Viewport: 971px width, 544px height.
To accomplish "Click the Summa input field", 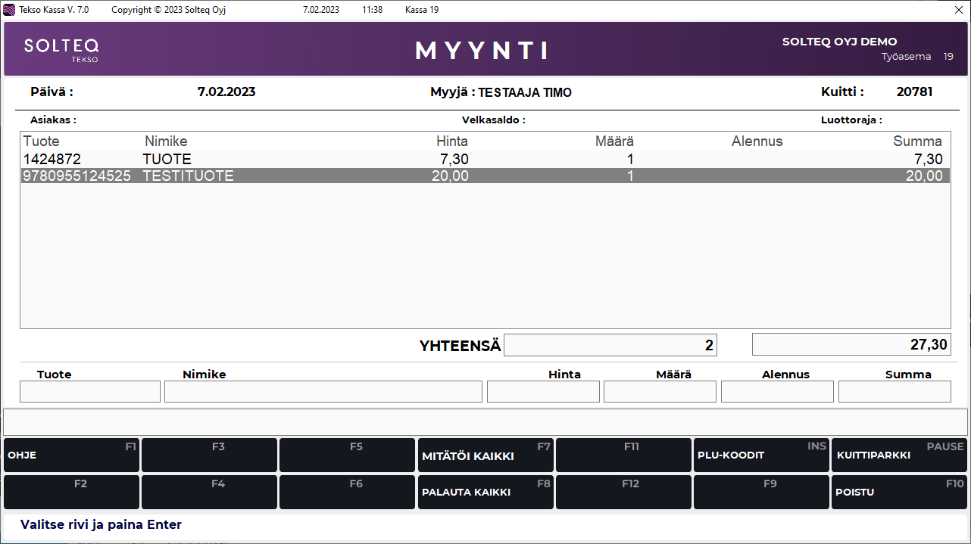I will point(895,391).
